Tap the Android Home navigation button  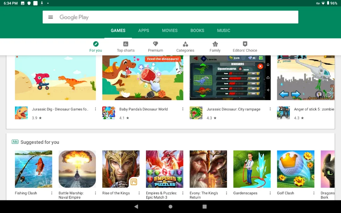pos(170,207)
